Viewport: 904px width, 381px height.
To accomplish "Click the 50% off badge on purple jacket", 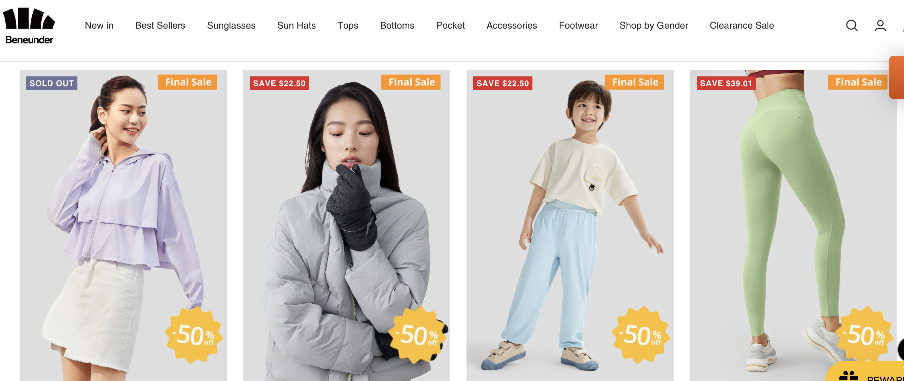I will pyautogui.click(x=194, y=335).
